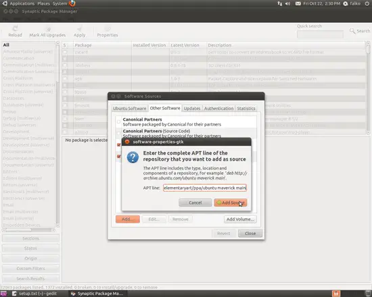Open the Applications menu

coord(22,3)
